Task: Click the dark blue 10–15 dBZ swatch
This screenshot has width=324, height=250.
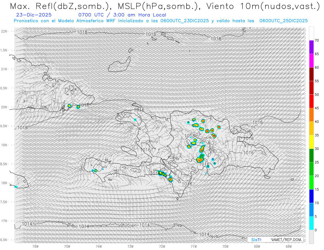Action: [311, 196]
